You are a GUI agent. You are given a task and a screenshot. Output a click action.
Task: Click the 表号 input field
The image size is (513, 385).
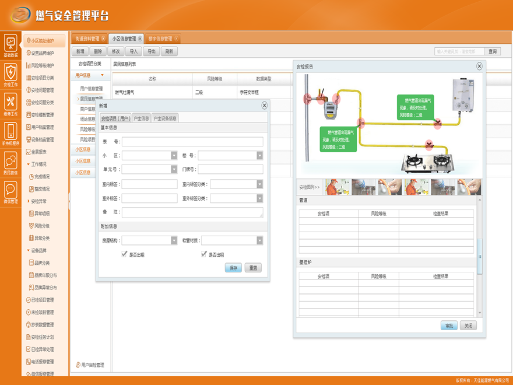click(x=192, y=142)
